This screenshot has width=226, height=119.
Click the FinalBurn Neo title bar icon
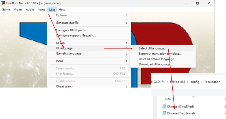[3, 3]
